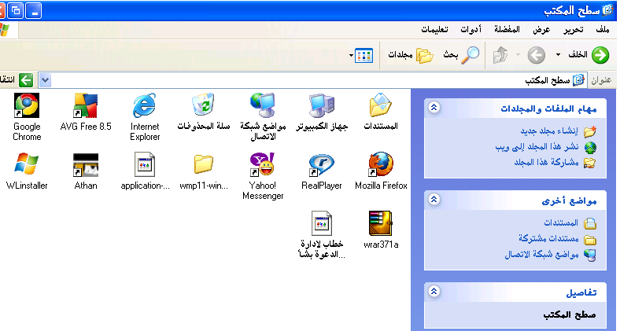Open the Views dropdown arrow
This screenshot has height=331, width=620.
(x=351, y=55)
